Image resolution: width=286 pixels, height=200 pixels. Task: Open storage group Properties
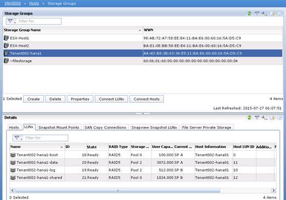(x=80, y=99)
